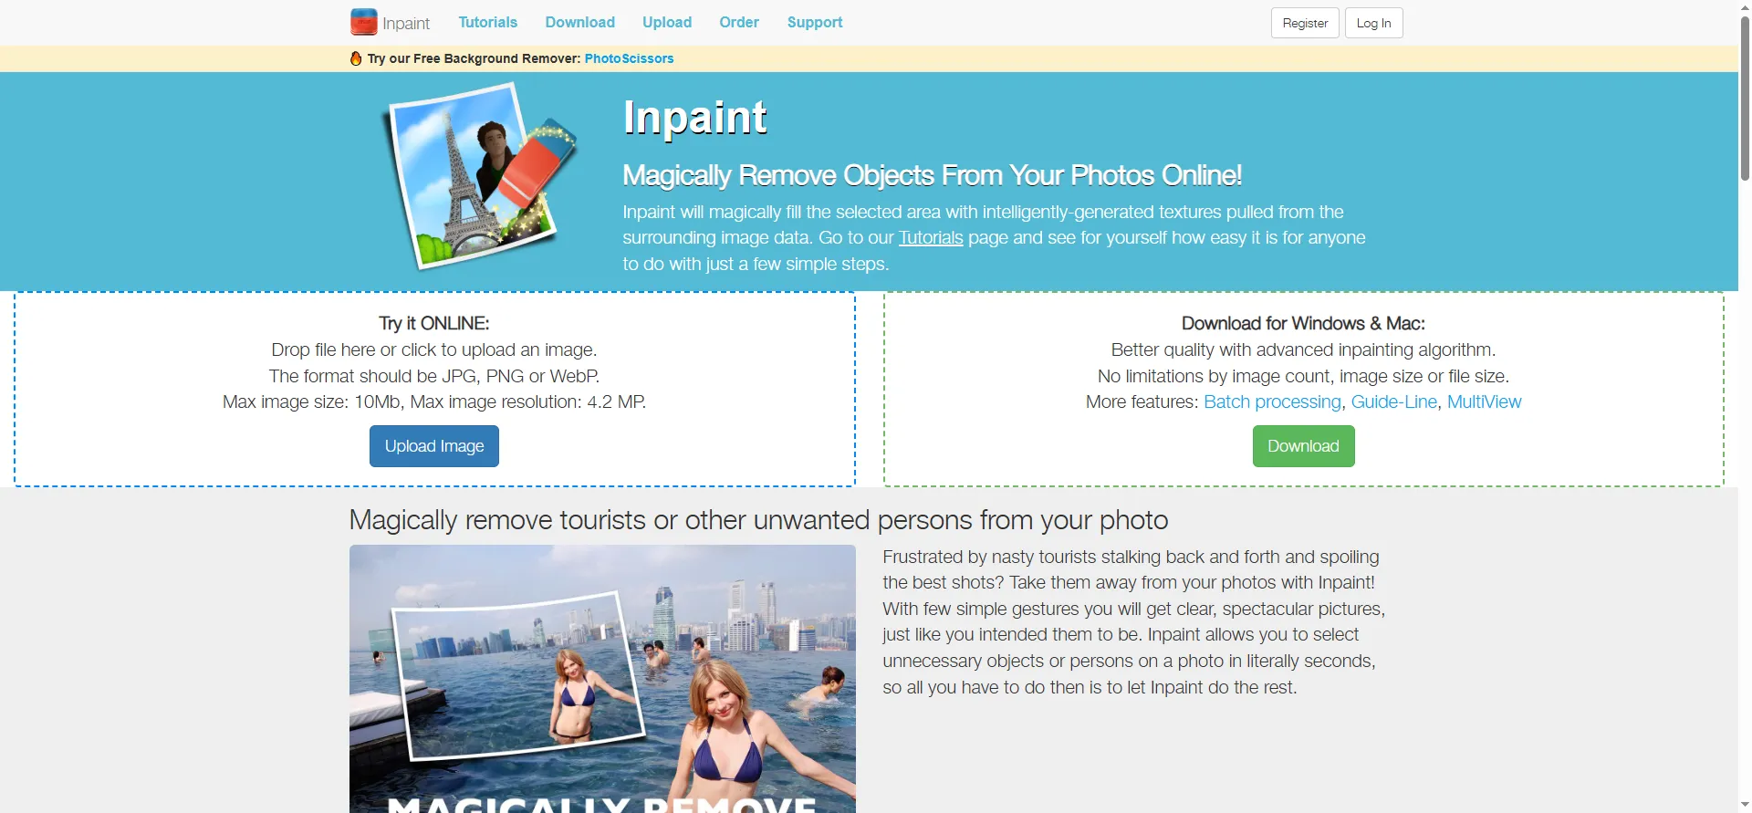Open the Download navigation link

coord(579,22)
